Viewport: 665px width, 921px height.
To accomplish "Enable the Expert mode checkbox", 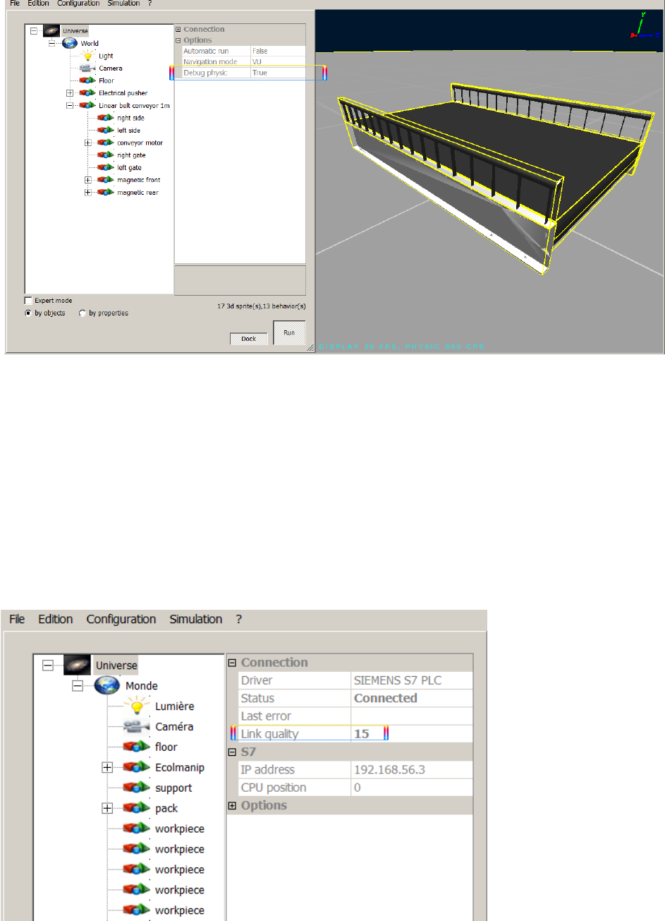I will click(x=29, y=301).
